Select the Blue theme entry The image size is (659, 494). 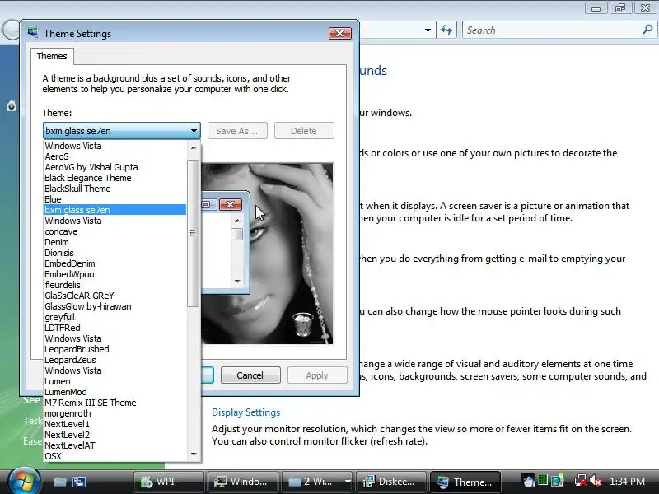point(115,199)
